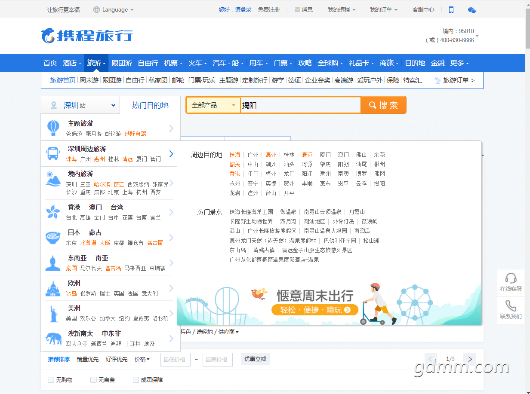Click the hot-air balloon 主题旅游 icon

pos(53,128)
